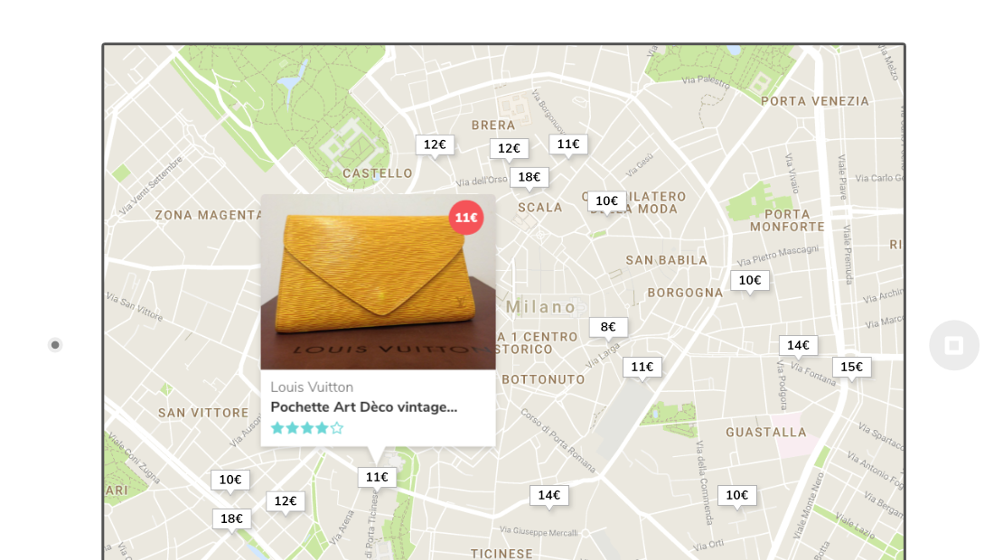Open the Pochette Art Dèco vintage listing
Screen dimensions: 1003x560
(365, 406)
